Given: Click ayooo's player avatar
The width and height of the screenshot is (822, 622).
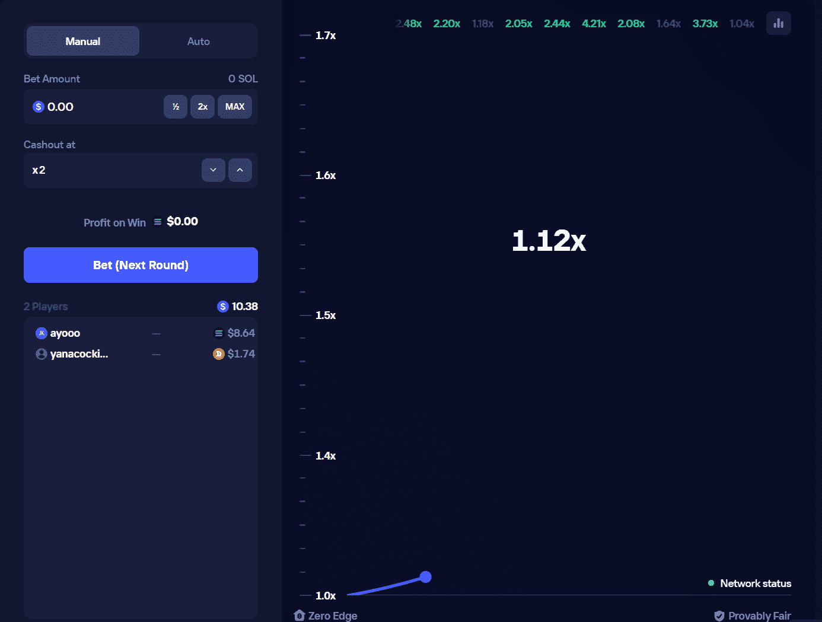Looking at the screenshot, I should pyautogui.click(x=41, y=333).
